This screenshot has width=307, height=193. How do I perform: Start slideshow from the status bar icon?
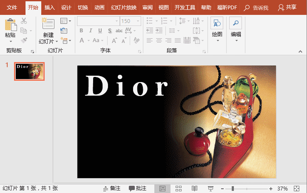210,188
